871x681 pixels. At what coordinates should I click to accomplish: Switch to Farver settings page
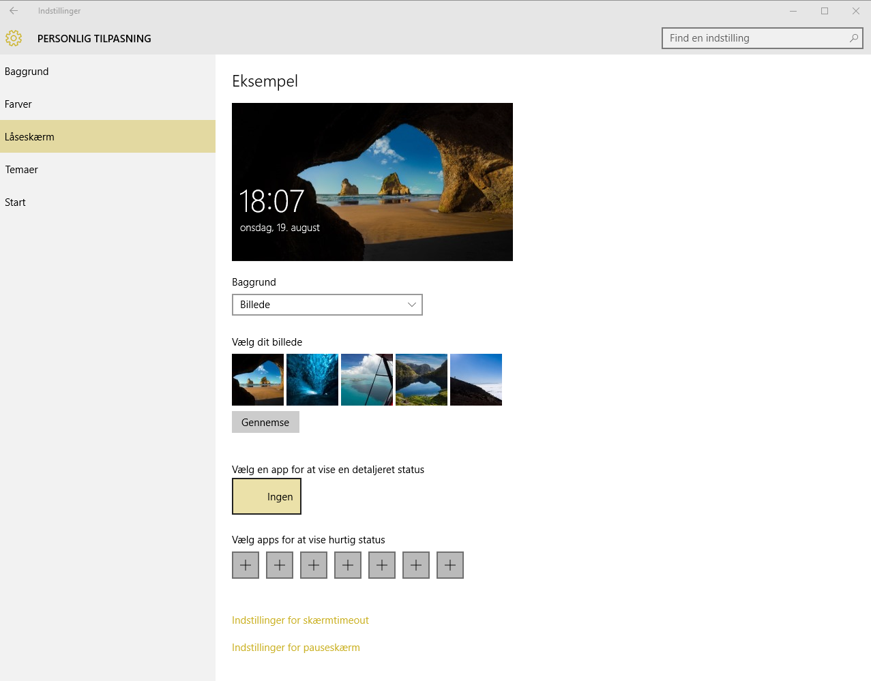coord(108,104)
